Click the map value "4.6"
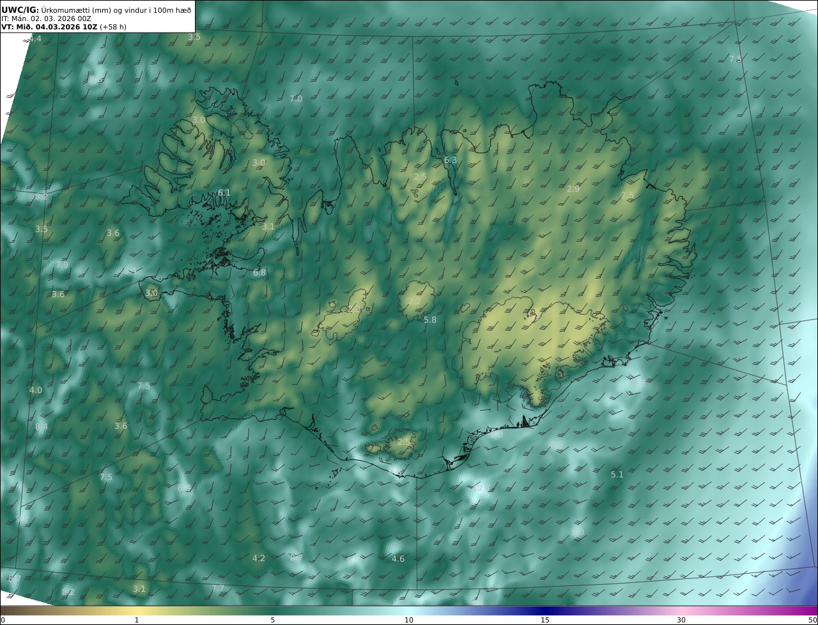The width and height of the screenshot is (818, 625). click(397, 559)
